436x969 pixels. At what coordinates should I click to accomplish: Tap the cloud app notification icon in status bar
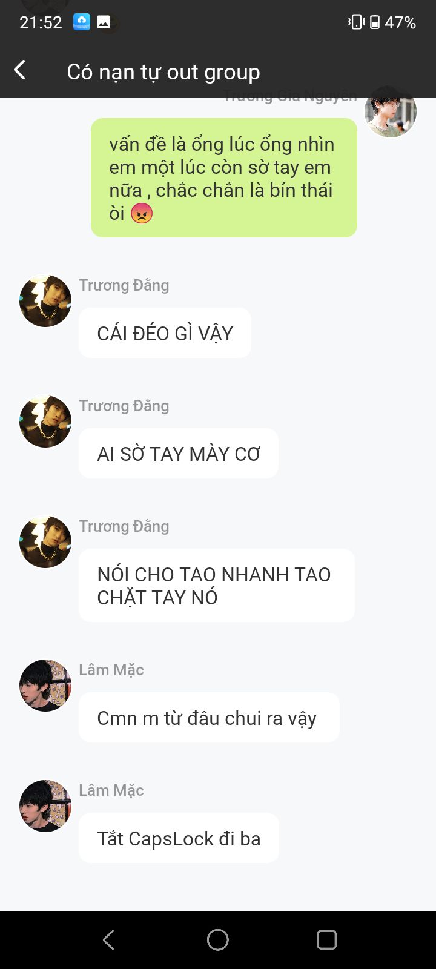click(82, 22)
